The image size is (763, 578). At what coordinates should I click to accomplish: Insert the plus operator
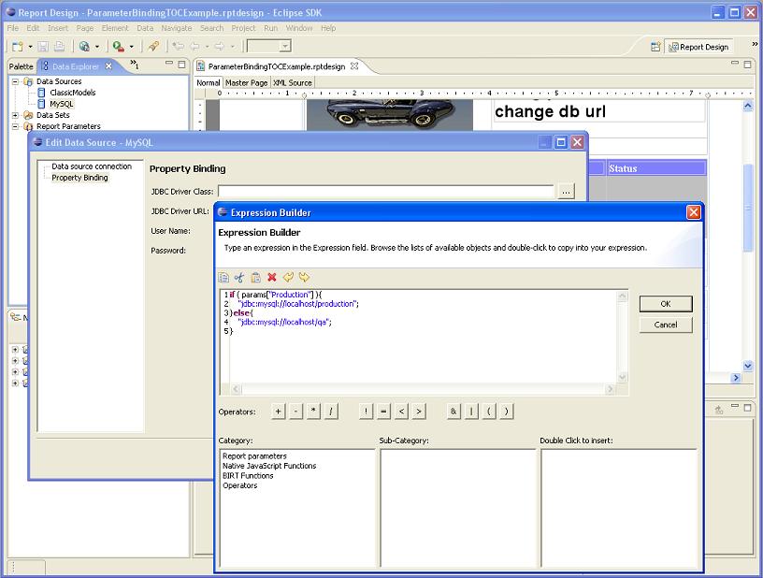(x=279, y=412)
